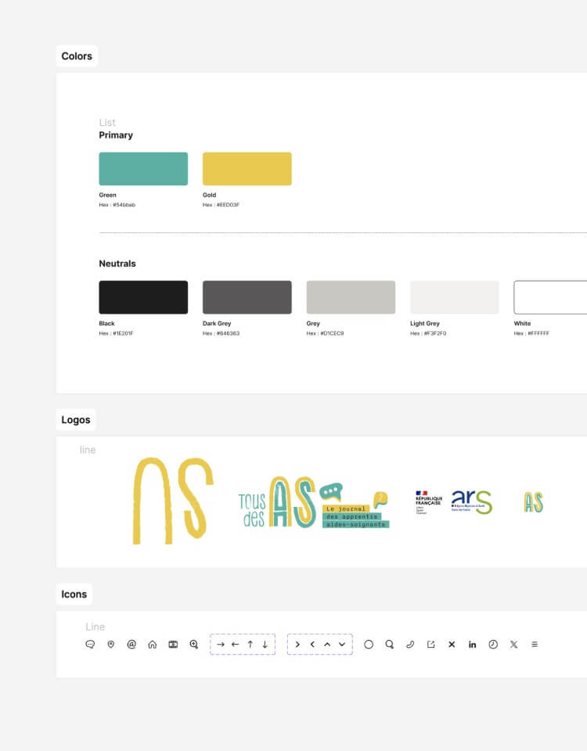Select the République Française ARS logo

tap(454, 502)
